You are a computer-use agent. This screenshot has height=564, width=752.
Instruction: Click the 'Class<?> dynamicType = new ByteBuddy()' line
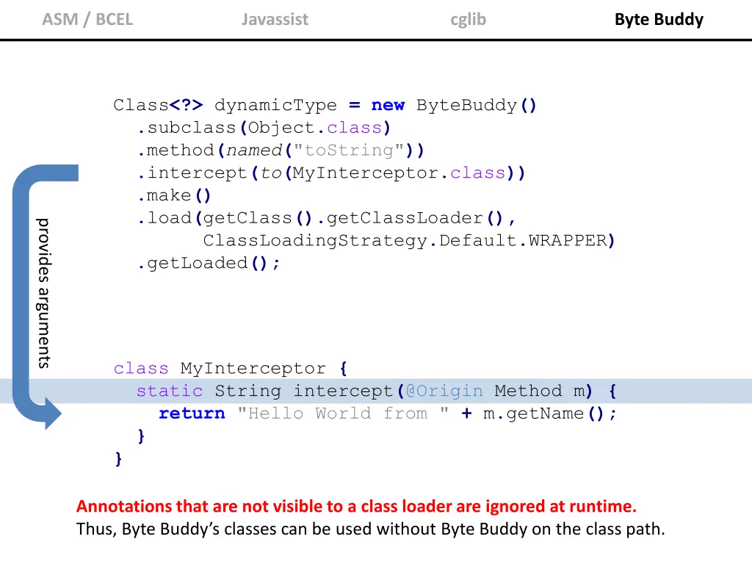tap(325, 105)
